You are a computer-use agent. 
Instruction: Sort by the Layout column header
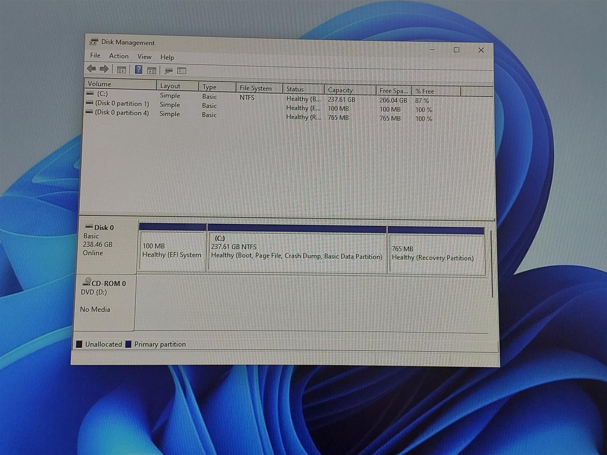coord(178,86)
